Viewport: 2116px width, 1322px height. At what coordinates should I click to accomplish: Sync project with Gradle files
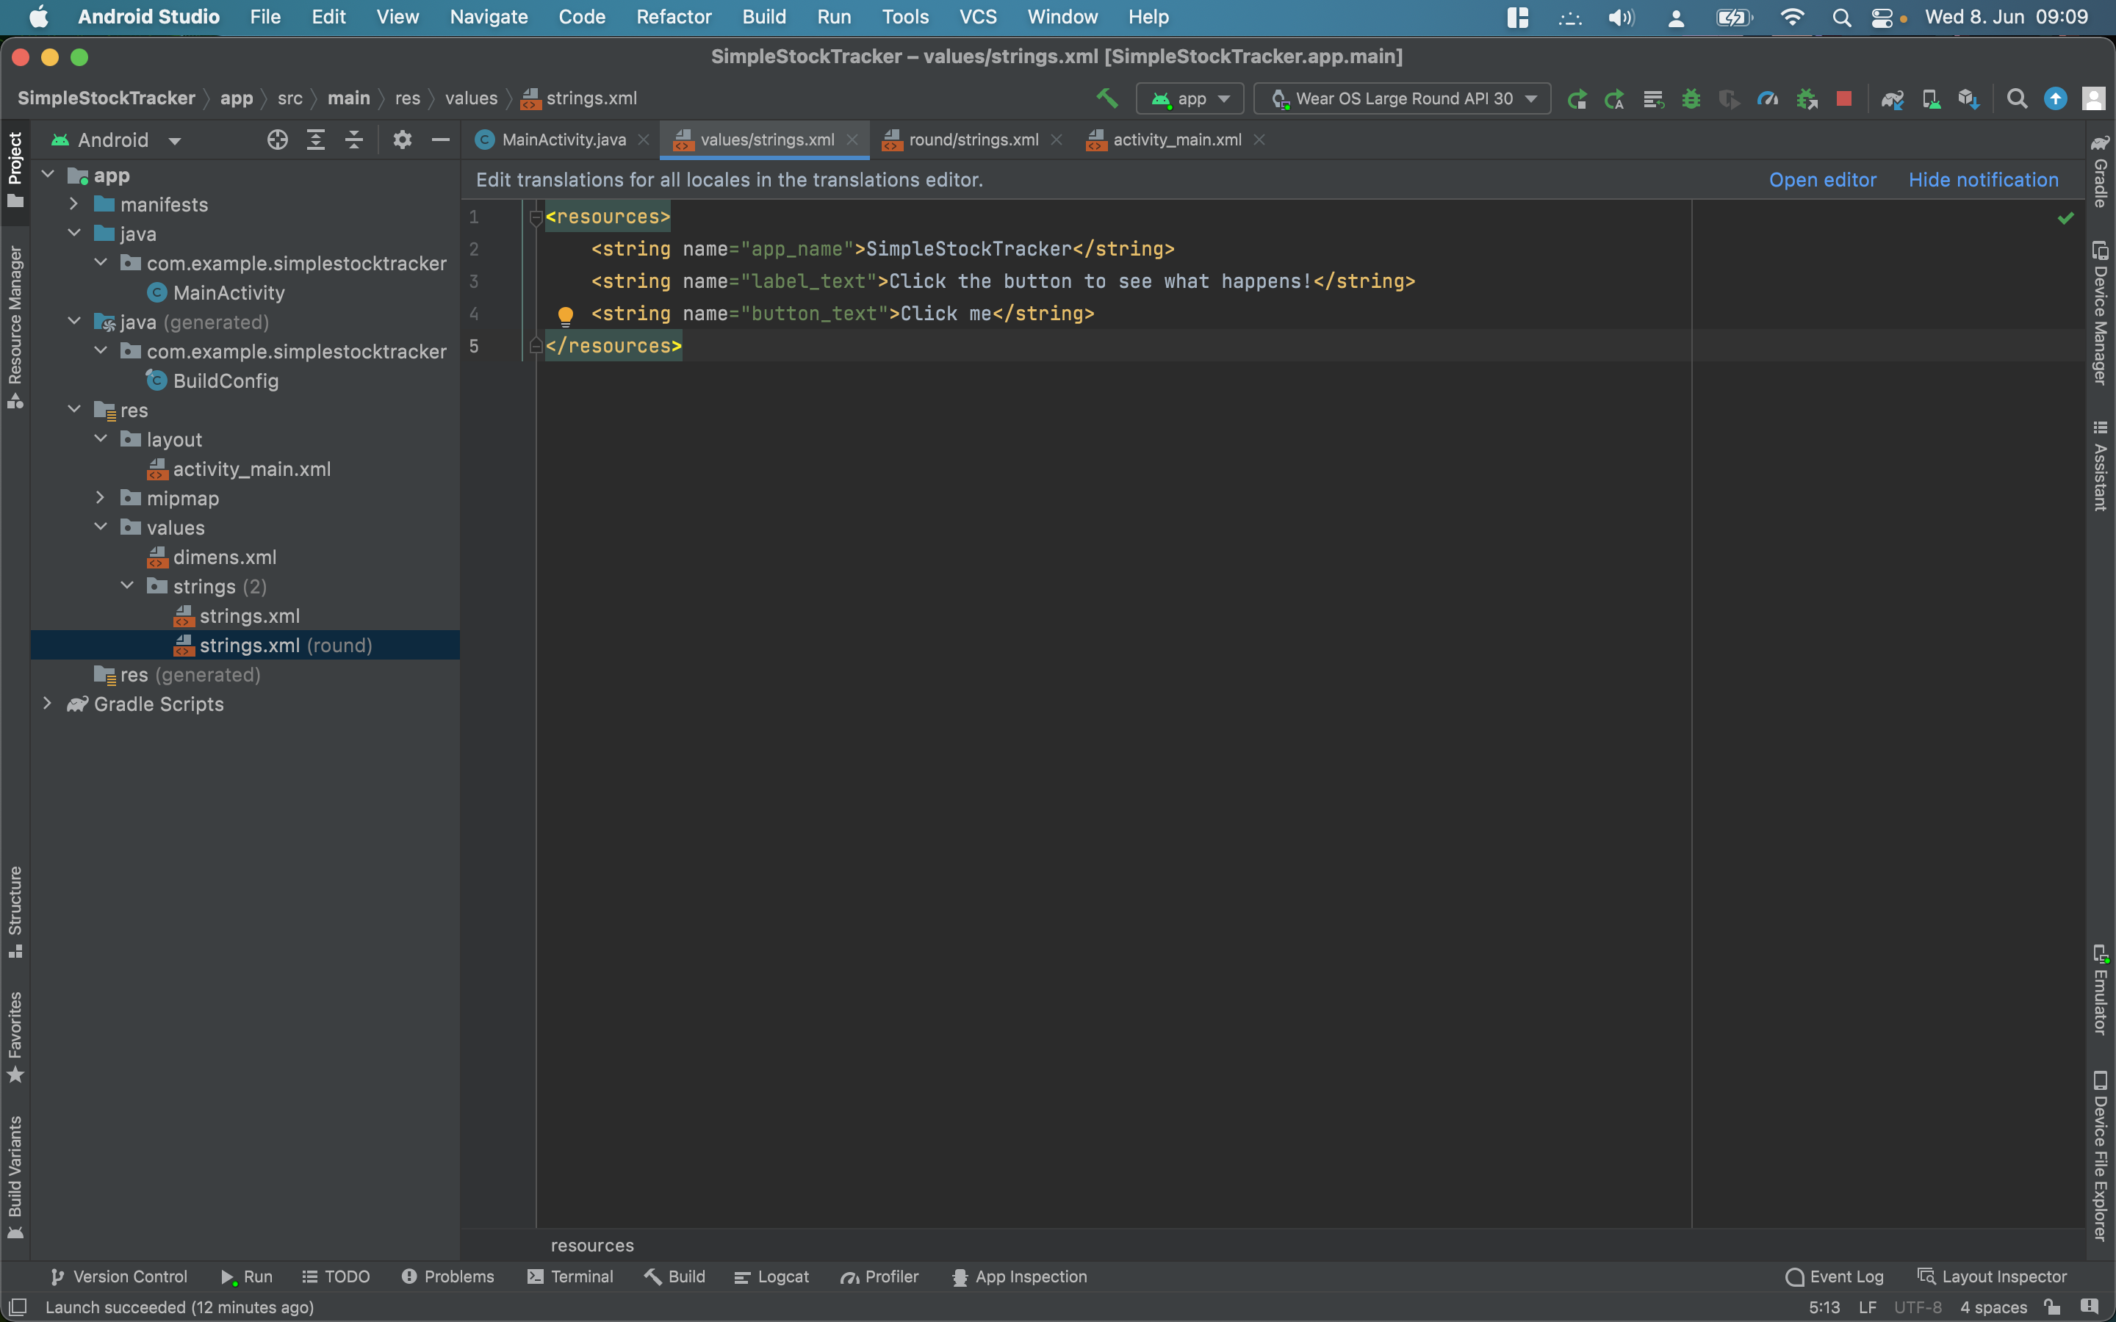point(1892,99)
